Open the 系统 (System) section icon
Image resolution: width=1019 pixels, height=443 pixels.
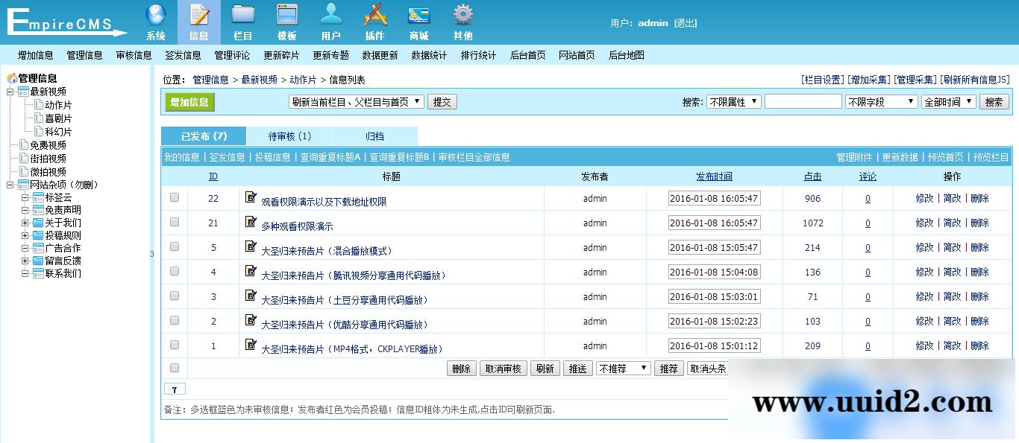155,19
